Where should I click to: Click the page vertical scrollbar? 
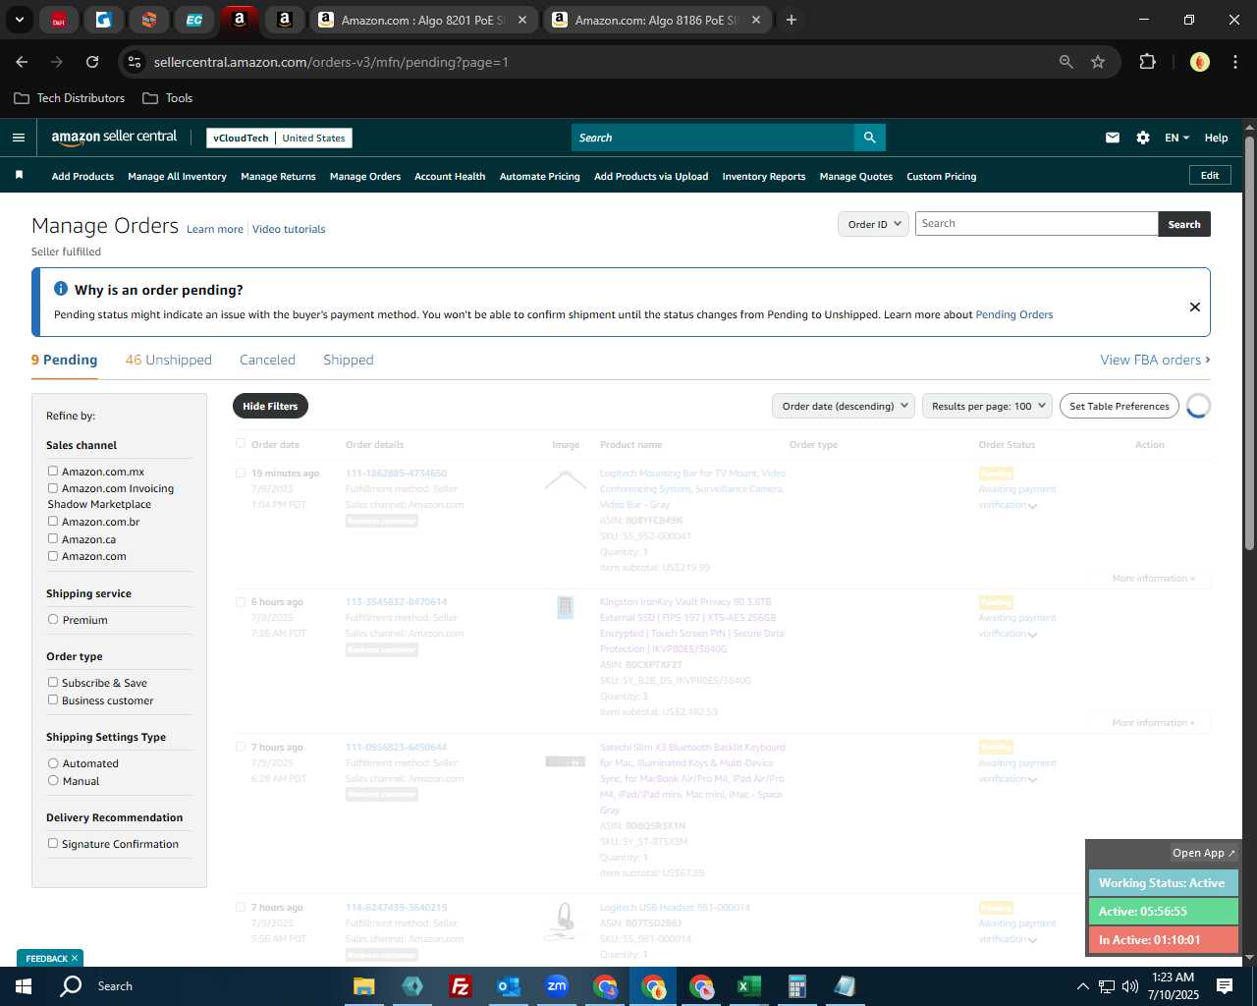1249,344
